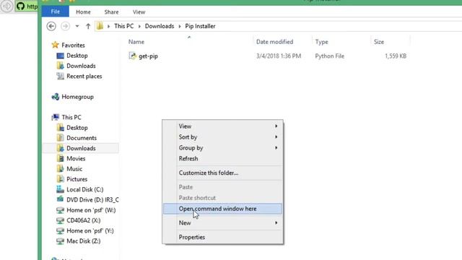Select the get-pip file name
Viewport: 462px width, 260px height.
[x=148, y=56]
